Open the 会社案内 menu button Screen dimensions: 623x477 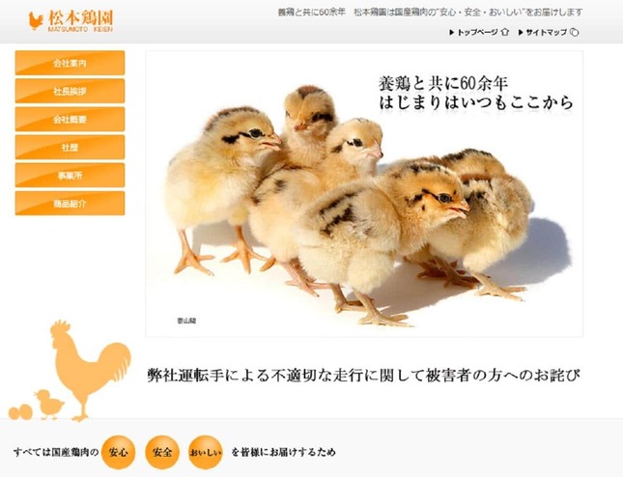click(x=70, y=63)
